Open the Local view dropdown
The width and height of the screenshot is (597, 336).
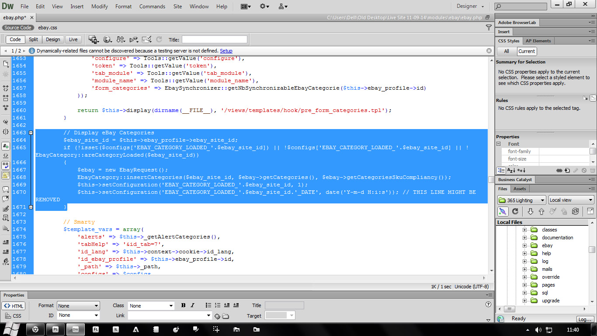click(x=571, y=200)
